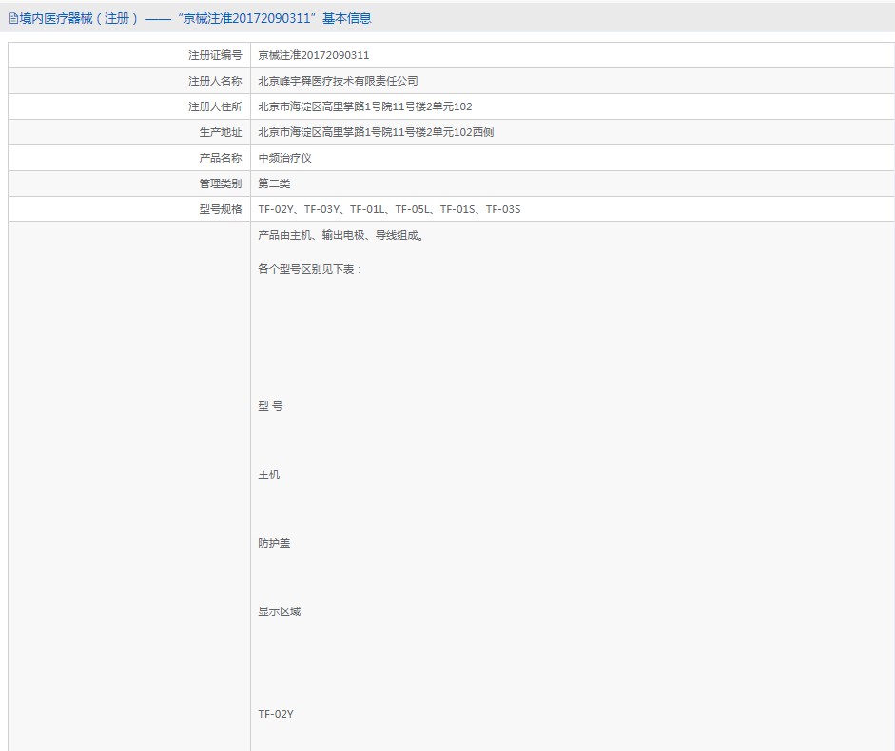
Task: Select the 'TF-02Y' entry below '显示区域'
Action: click(x=276, y=714)
